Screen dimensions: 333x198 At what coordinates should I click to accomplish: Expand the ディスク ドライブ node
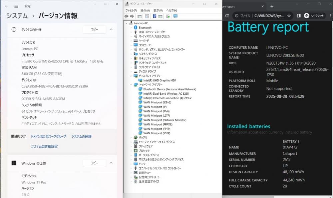(131, 71)
